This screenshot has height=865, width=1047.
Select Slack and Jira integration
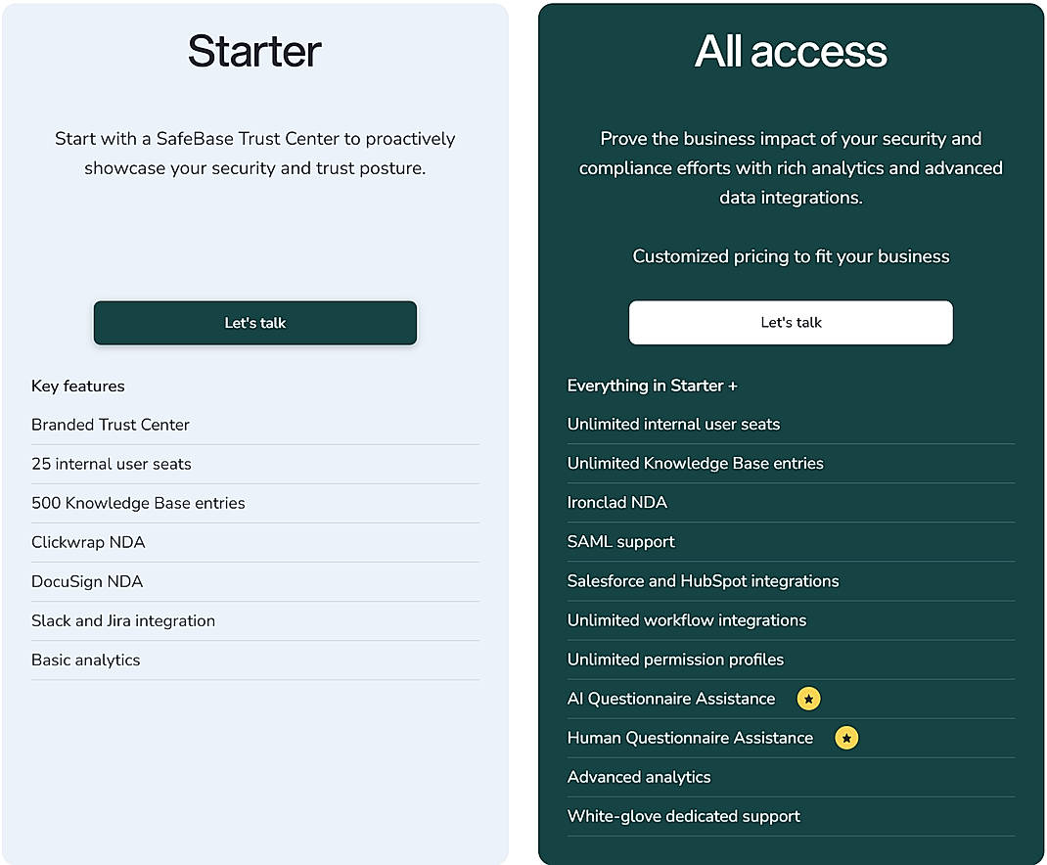click(123, 620)
